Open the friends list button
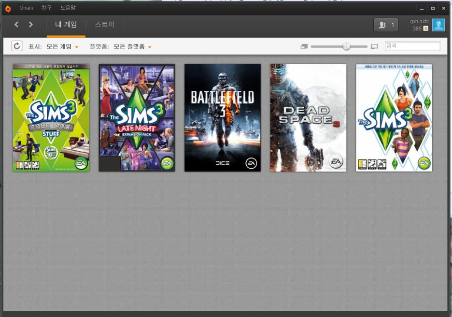The width and height of the screenshot is (452, 317). 386,25
